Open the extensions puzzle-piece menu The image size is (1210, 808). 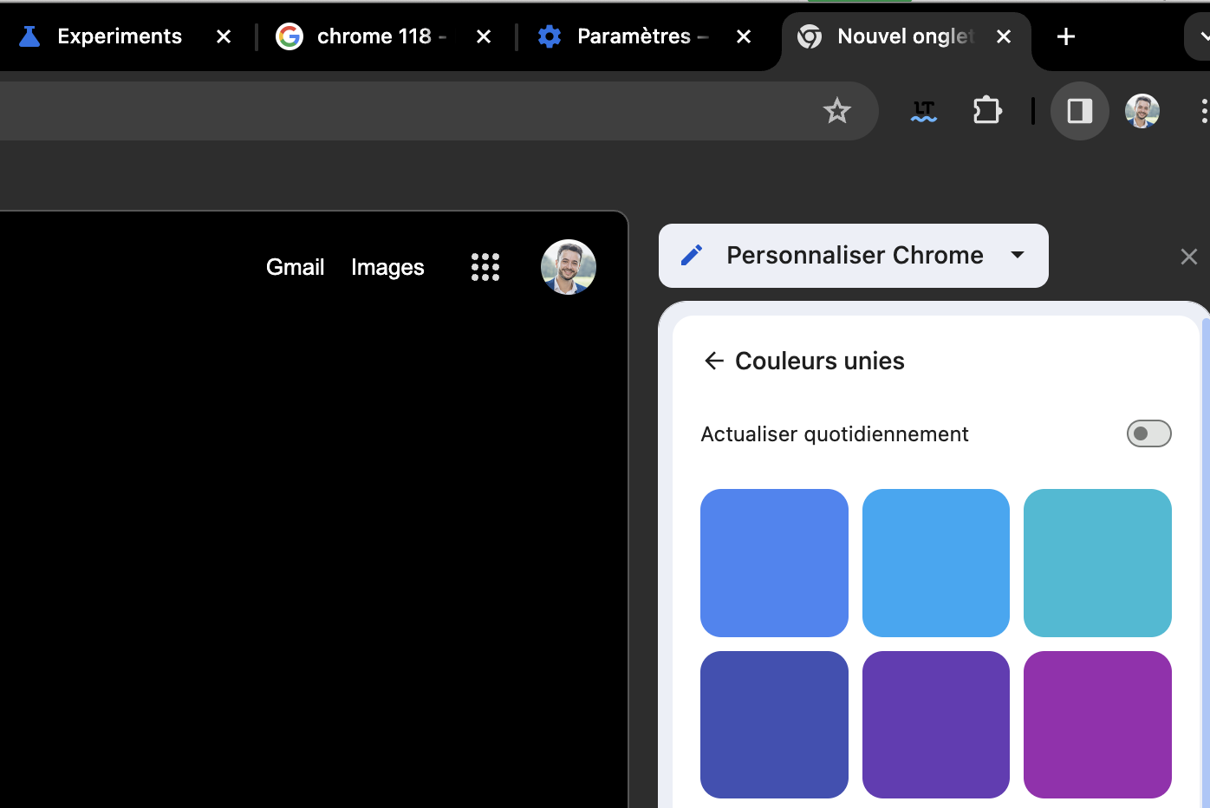(x=987, y=111)
